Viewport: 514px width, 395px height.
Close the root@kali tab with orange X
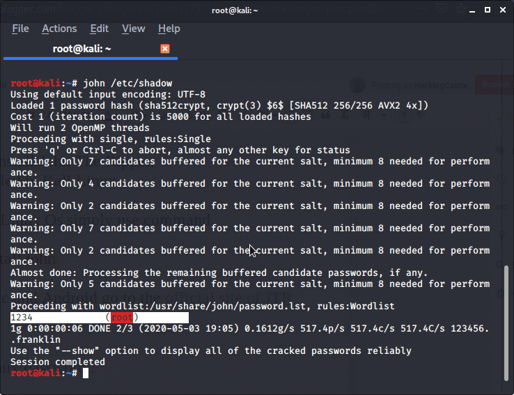click(x=165, y=49)
